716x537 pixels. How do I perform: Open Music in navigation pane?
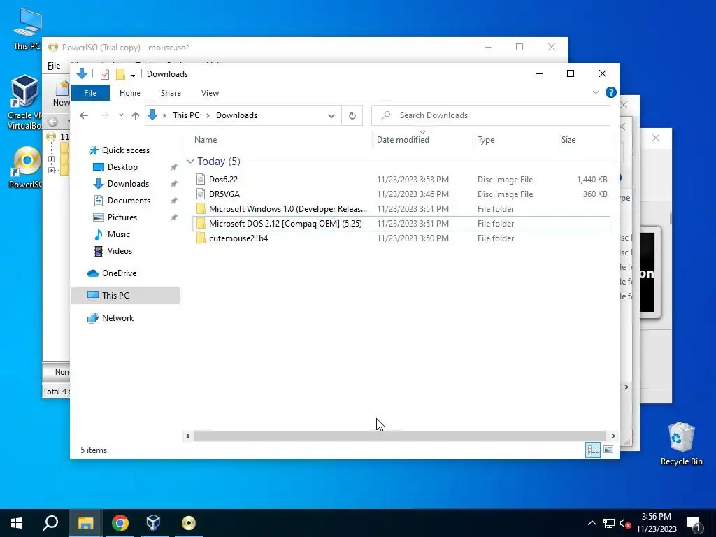[119, 234]
